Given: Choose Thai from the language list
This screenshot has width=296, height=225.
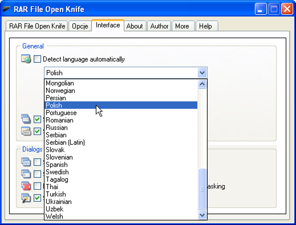Looking at the screenshot, I should click(x=121, y=187).
